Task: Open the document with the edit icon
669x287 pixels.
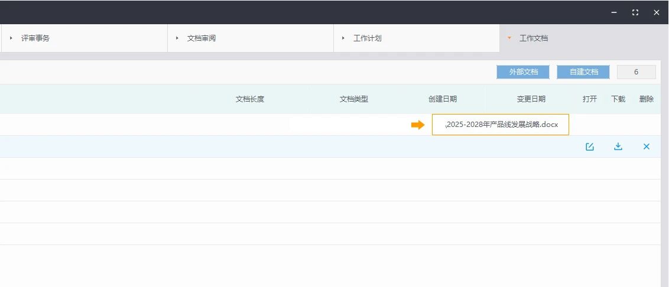Action: [590, 146]
